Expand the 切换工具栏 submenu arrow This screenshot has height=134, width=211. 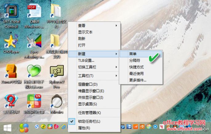click(x=116, y=67)
